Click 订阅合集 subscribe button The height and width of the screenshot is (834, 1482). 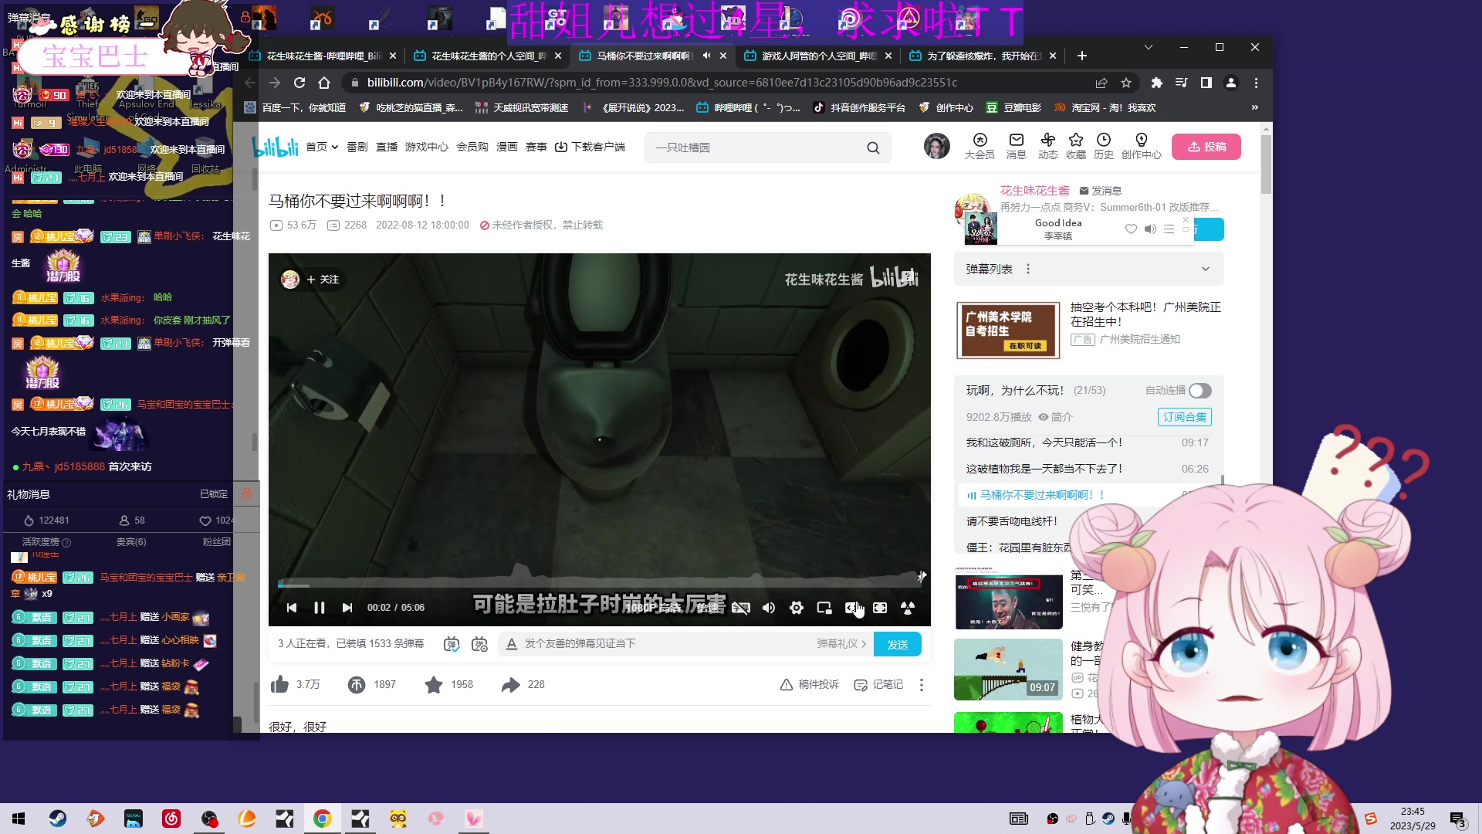tap(1184, 417)
